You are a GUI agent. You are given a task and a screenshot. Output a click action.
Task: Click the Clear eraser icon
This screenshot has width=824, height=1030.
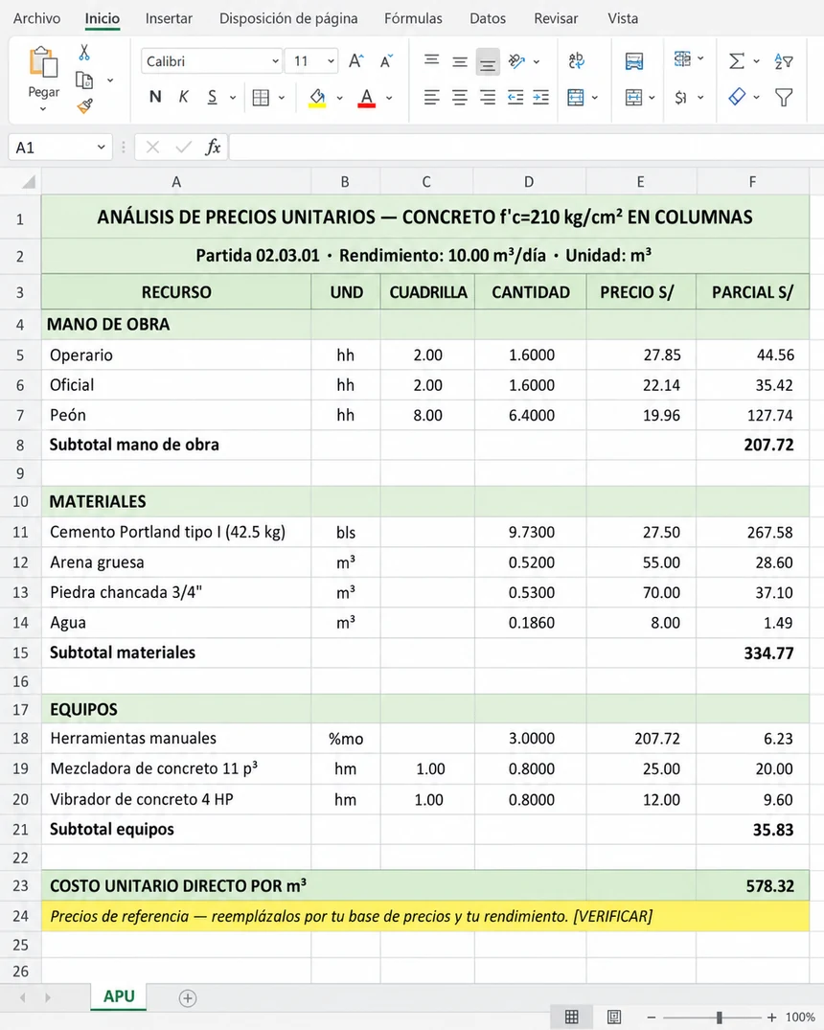(737, 97)
